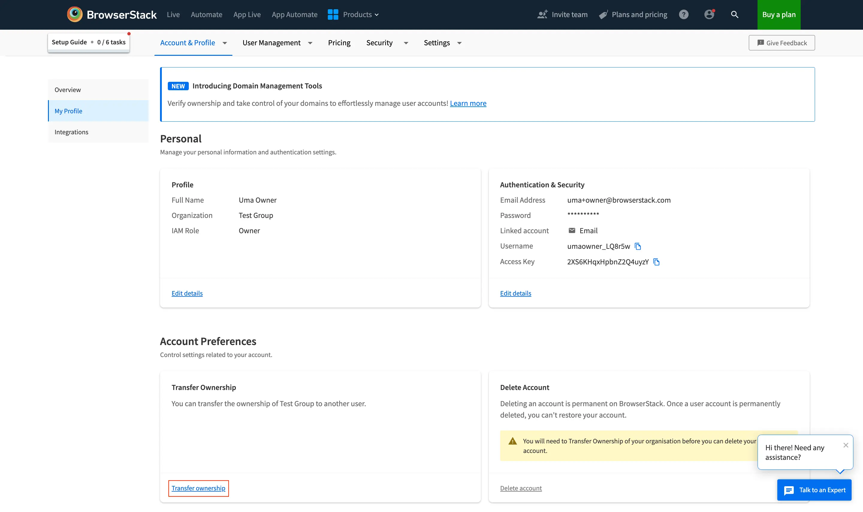Open the App Live product tab
This screenshot has width=863, height=512.
(247, 14)
